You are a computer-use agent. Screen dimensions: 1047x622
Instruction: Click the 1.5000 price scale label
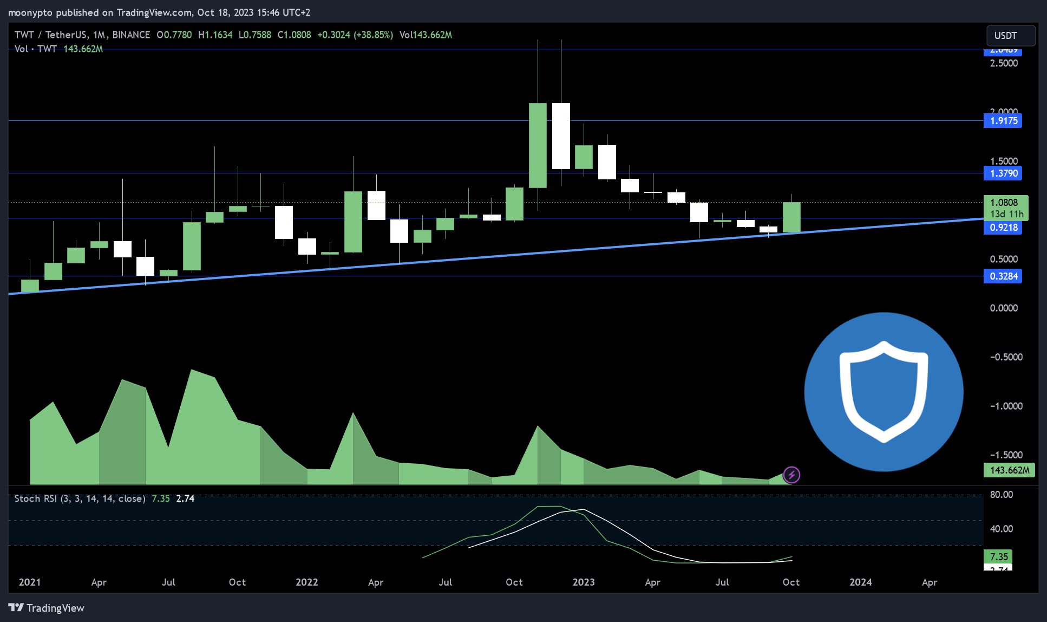1004,161
